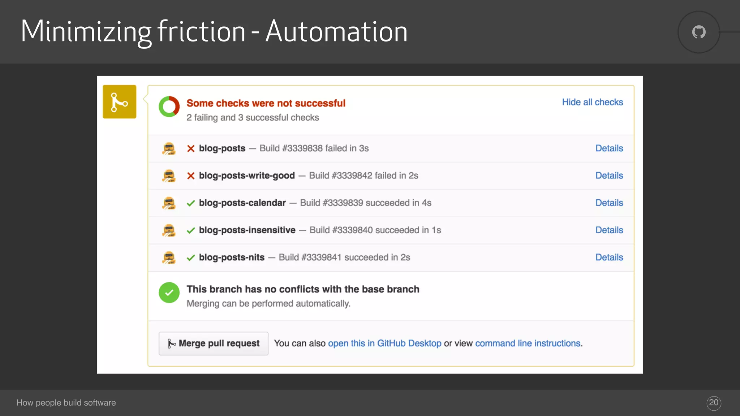The image size is (740, 416).
Task: Open Details for blog-posts-nits build
Action: pyautogui.click(x=609, y=257)
